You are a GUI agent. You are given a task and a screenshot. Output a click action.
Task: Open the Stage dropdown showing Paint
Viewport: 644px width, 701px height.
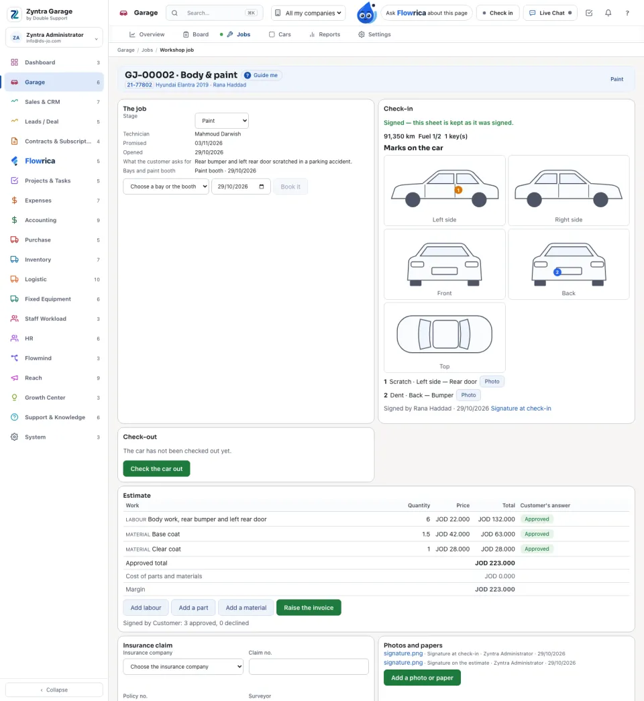click(222, 121)
